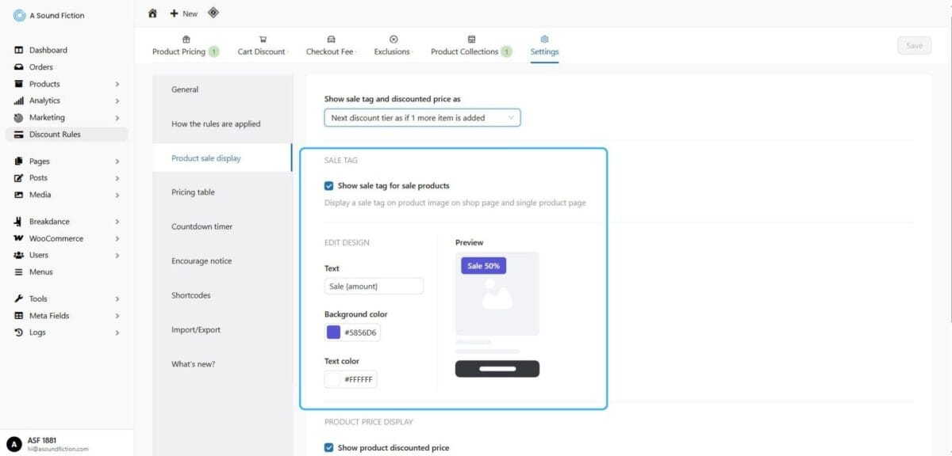Click the Discount Rules sidebar icon
The width and height of the screenshot is (952, 456).
tap(19, 135)
